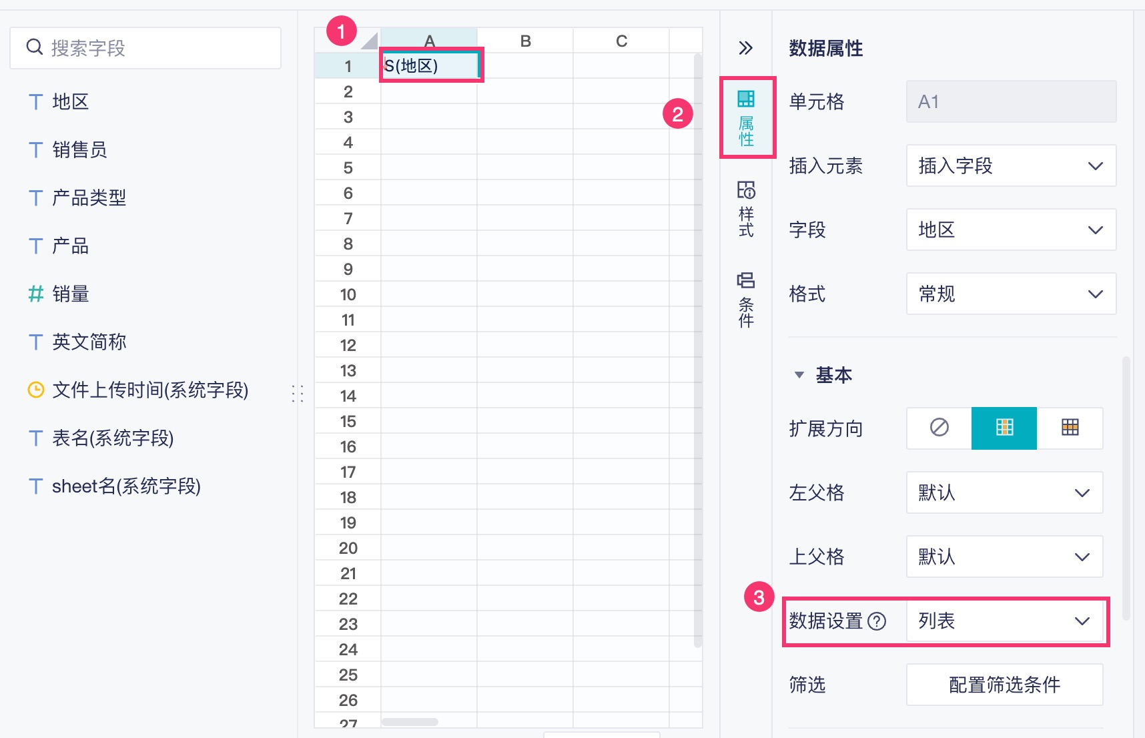The width and height of the screenshot is (1145, 738).
Task: Choose horizontal expand direction
Action: point(1070,428)
